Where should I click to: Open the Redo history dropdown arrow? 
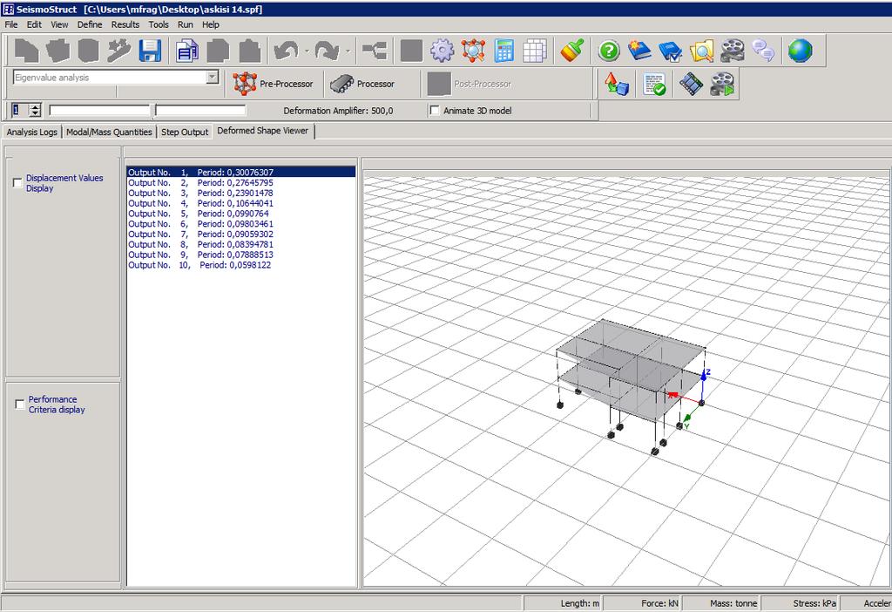coord(348,51)
